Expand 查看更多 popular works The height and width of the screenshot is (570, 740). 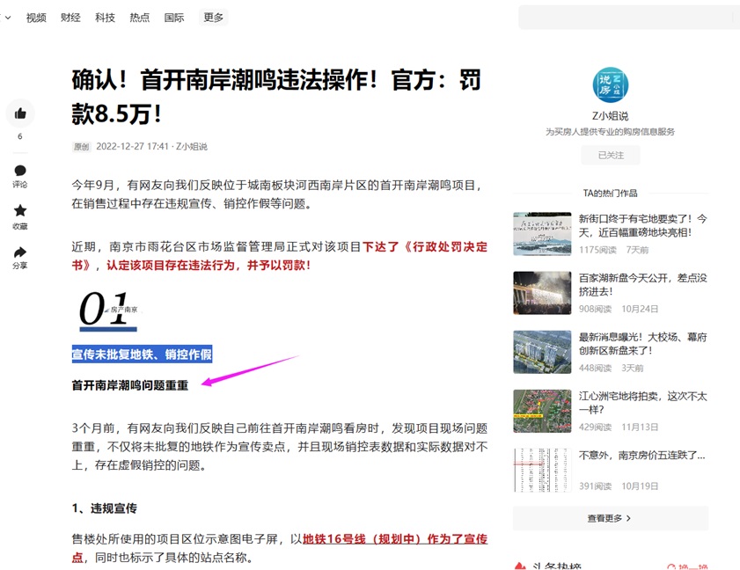pos(610,518)
